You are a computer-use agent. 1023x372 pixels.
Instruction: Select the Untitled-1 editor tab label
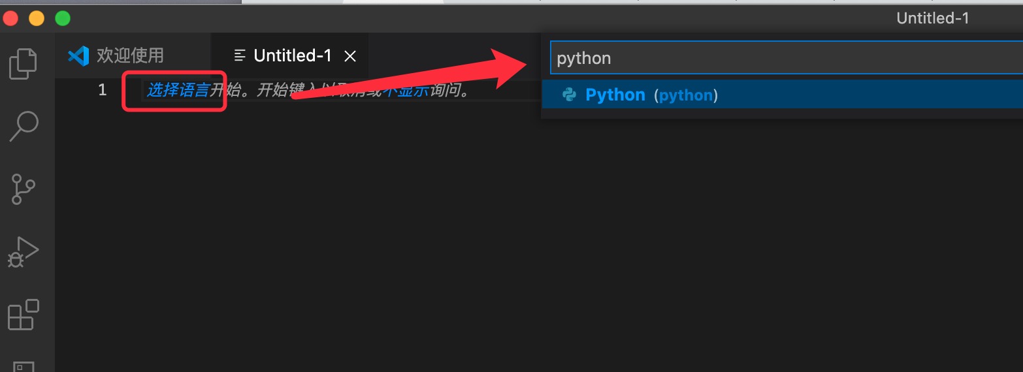[293, 56]
